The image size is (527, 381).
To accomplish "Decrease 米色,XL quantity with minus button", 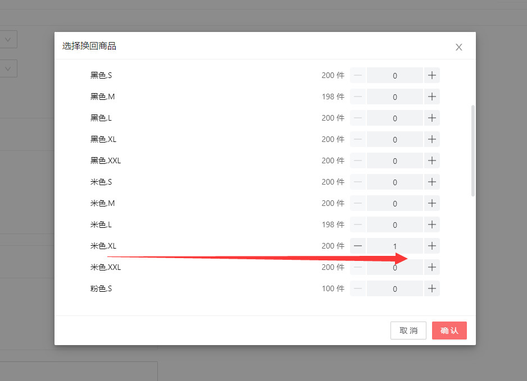I will pyautogui.click(x=358, y=246).
